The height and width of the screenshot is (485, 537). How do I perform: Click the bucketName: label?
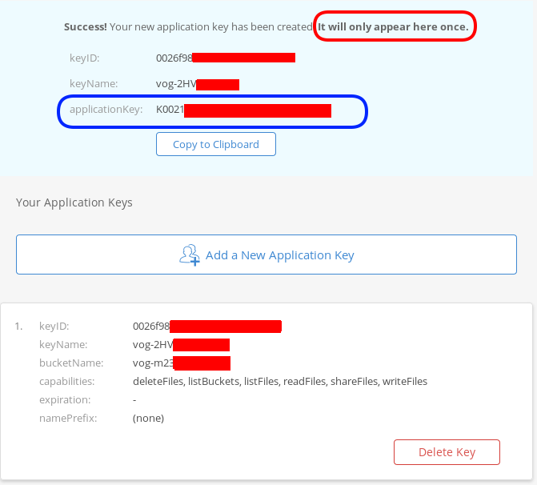coord(71,363)
